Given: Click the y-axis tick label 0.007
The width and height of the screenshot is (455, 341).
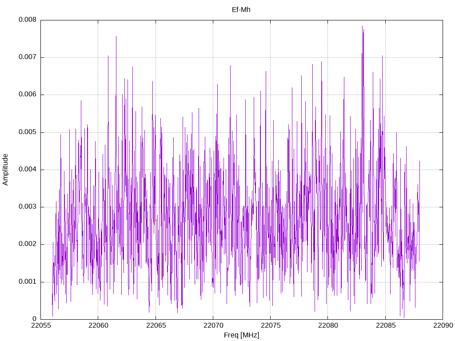Looking at the screenshot, I should click(x=28, y=57).
